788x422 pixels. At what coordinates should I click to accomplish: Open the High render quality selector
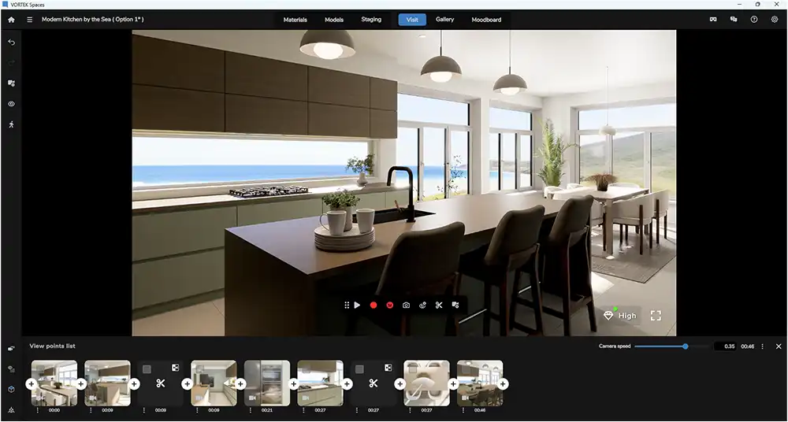(620, 316)
